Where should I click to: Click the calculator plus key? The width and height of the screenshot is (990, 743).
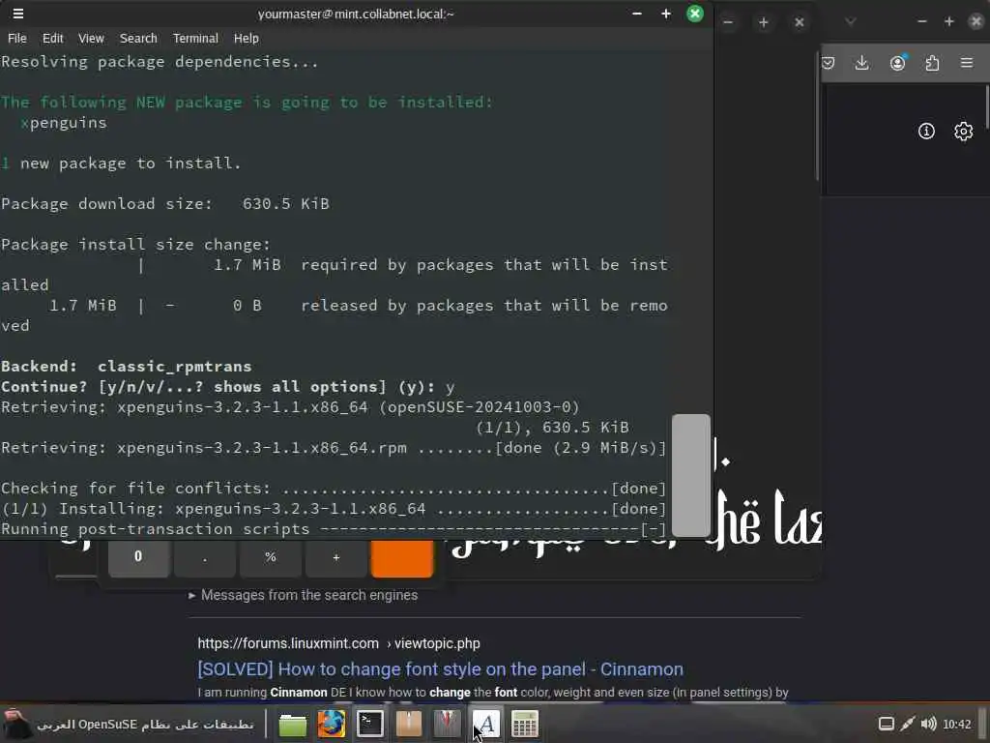[335, 557]
